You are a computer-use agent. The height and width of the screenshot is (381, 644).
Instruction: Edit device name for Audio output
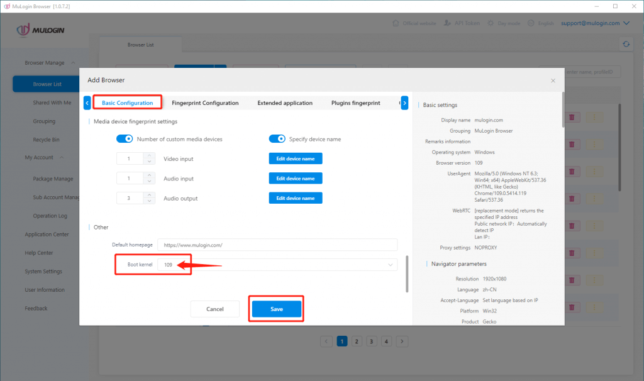coord(296,198)
